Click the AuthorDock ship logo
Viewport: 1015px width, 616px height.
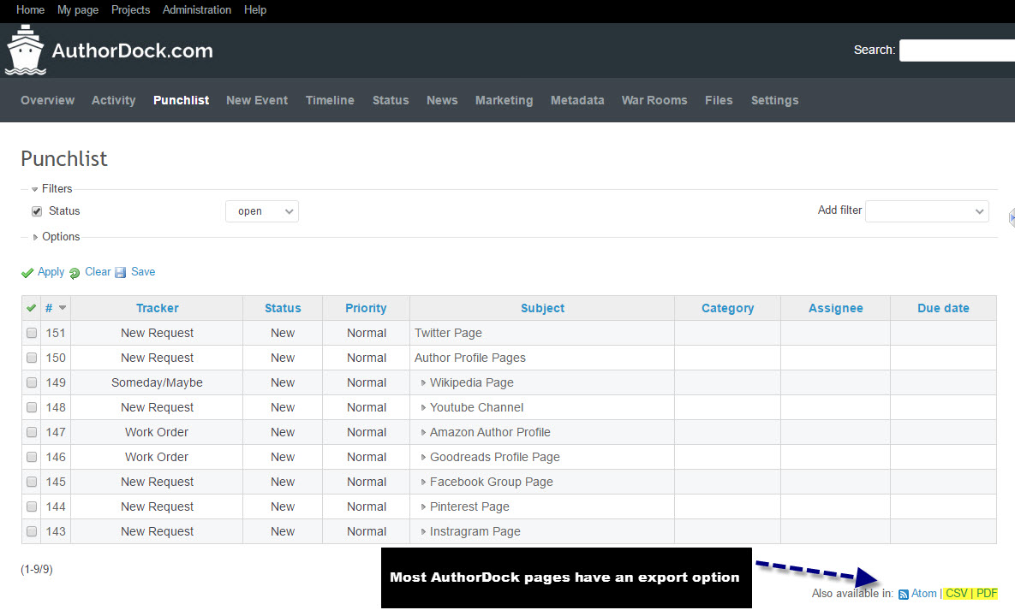click(x=25, y=50)
